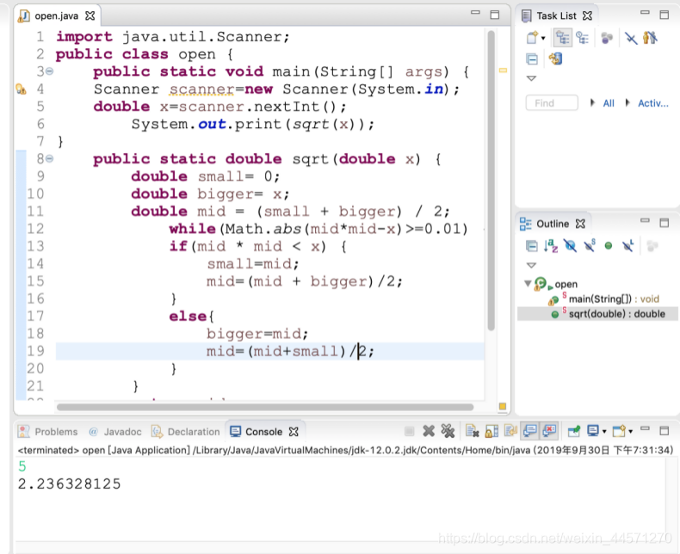Select the open.java editor tab

point(56,16)
